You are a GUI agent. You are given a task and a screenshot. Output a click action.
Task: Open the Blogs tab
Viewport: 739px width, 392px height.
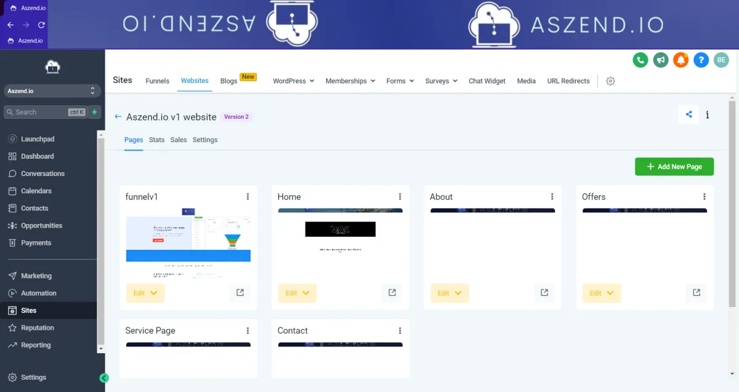click(x=228, y=81)
